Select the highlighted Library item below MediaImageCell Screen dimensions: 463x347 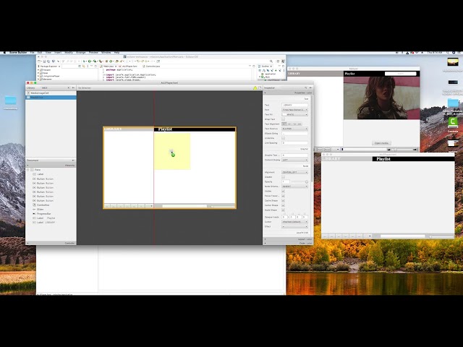click(x=51, y=98)
